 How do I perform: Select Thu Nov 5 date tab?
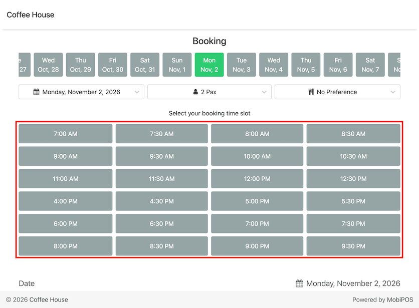(x=306, y=65)
